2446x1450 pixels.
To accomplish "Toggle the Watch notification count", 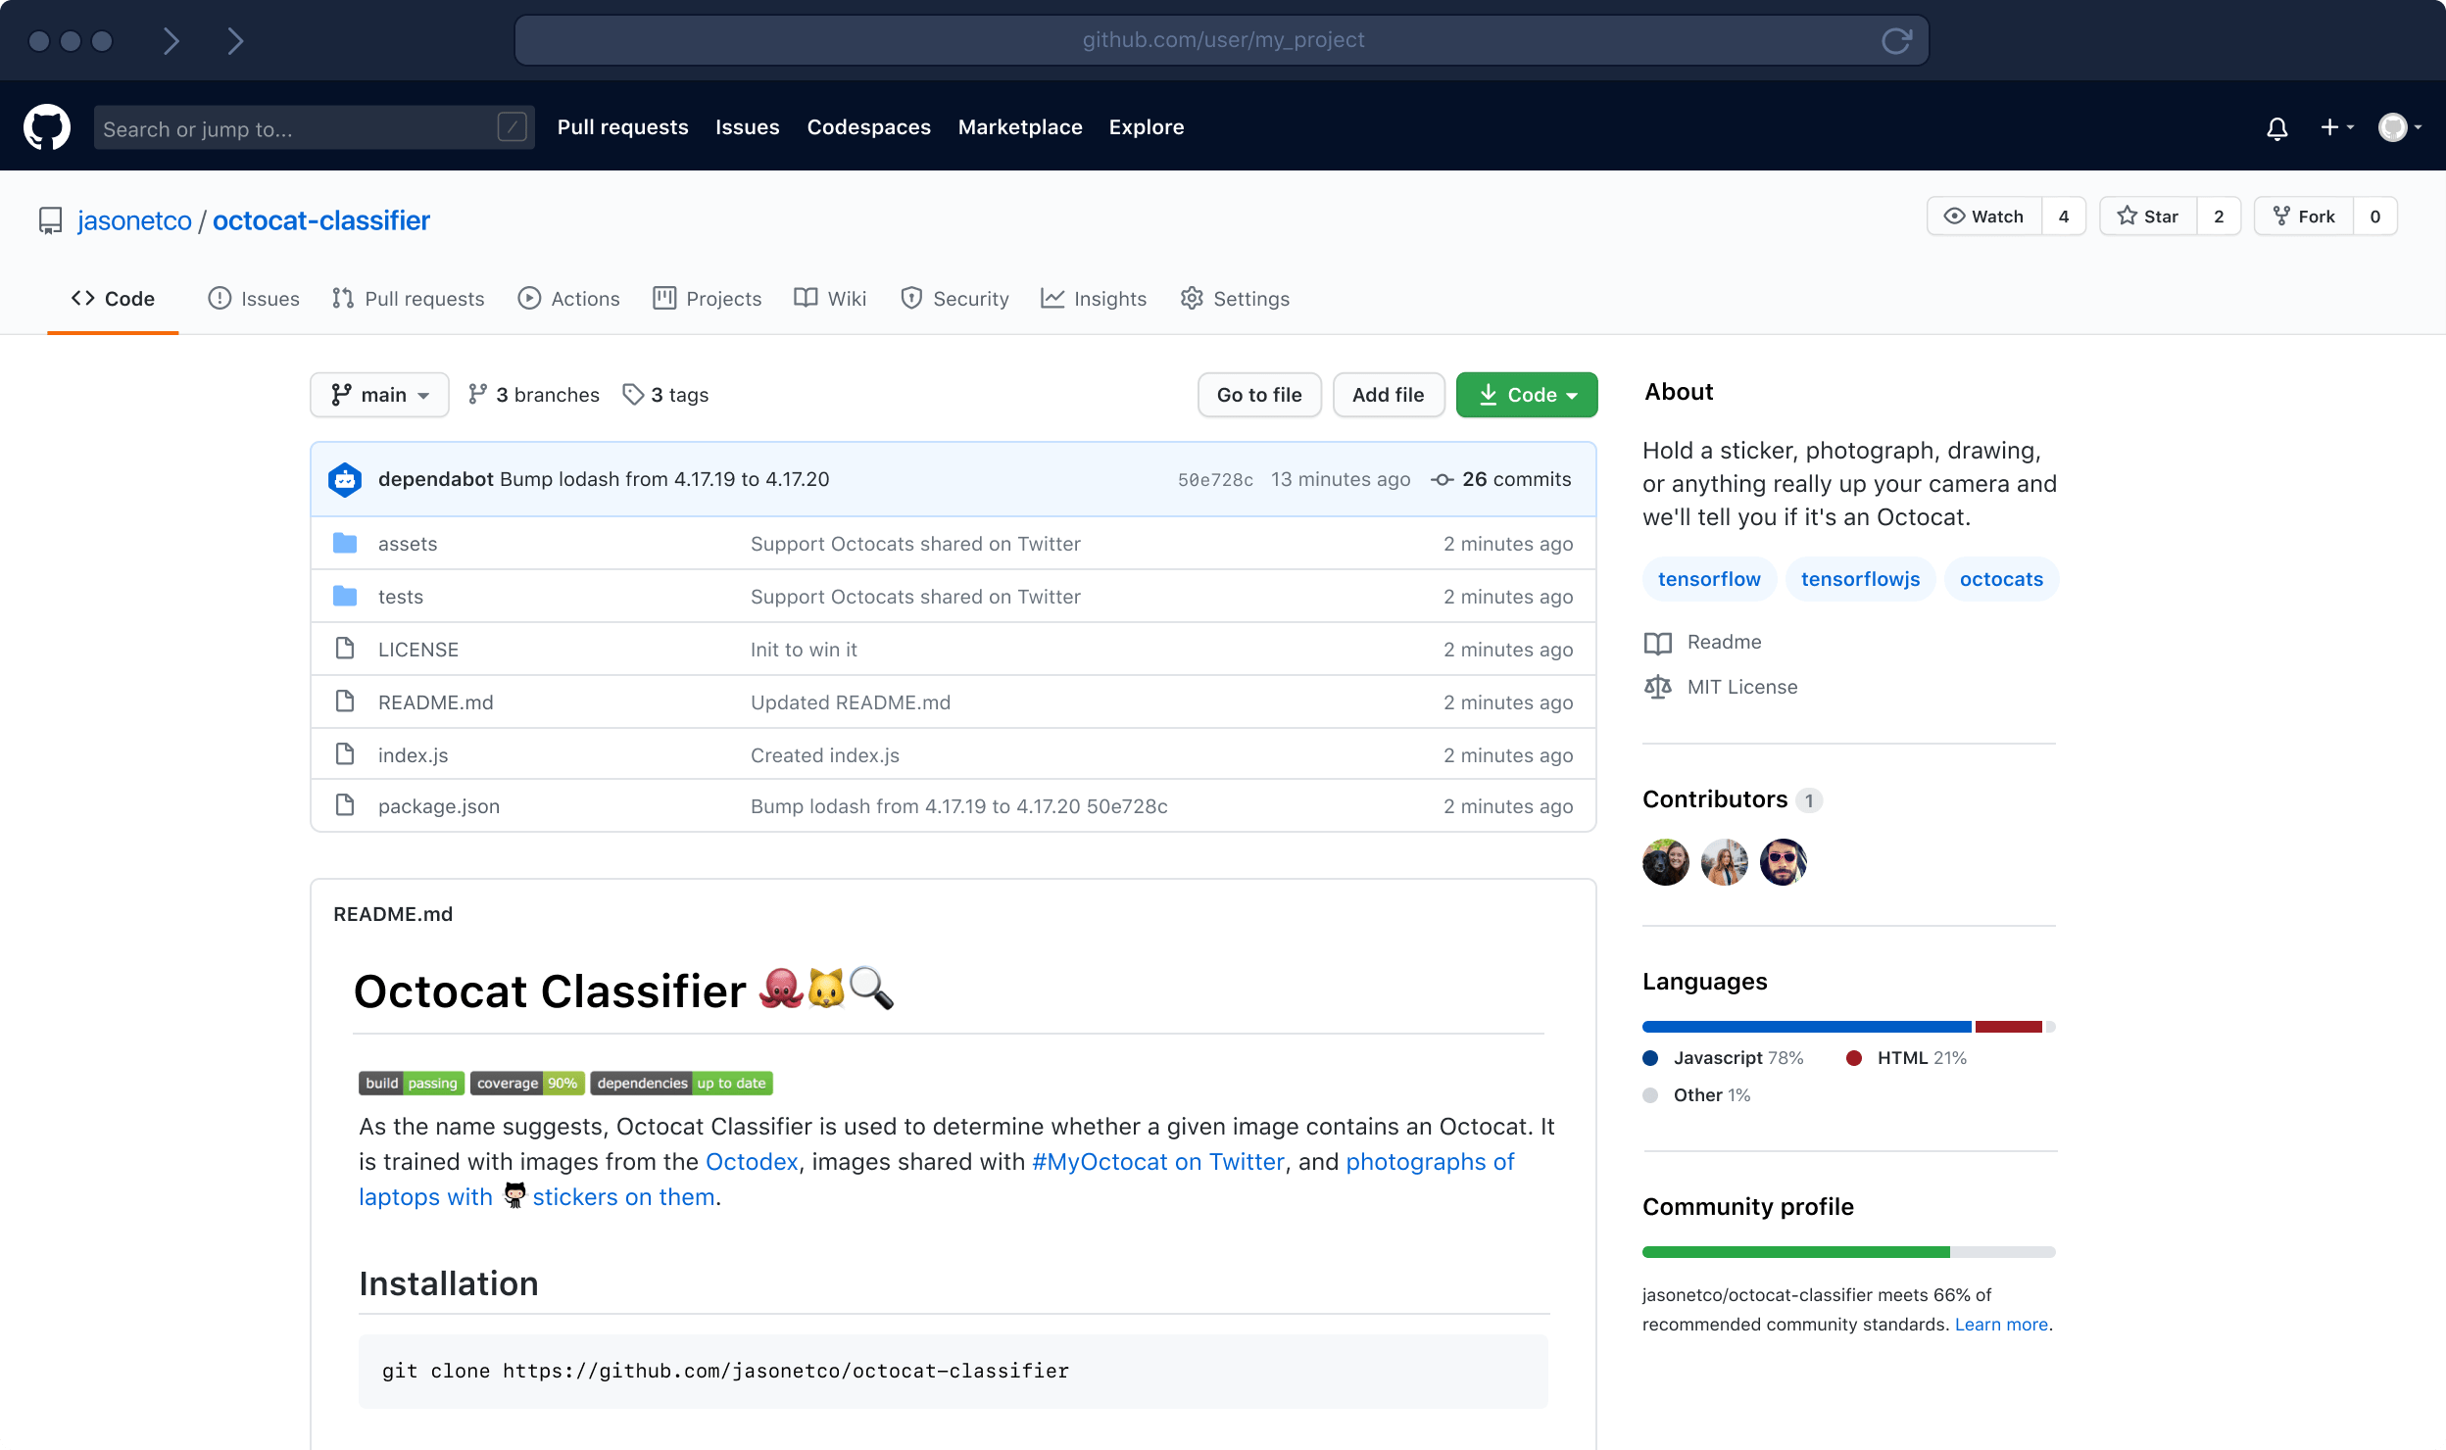I will point(2063,216).
